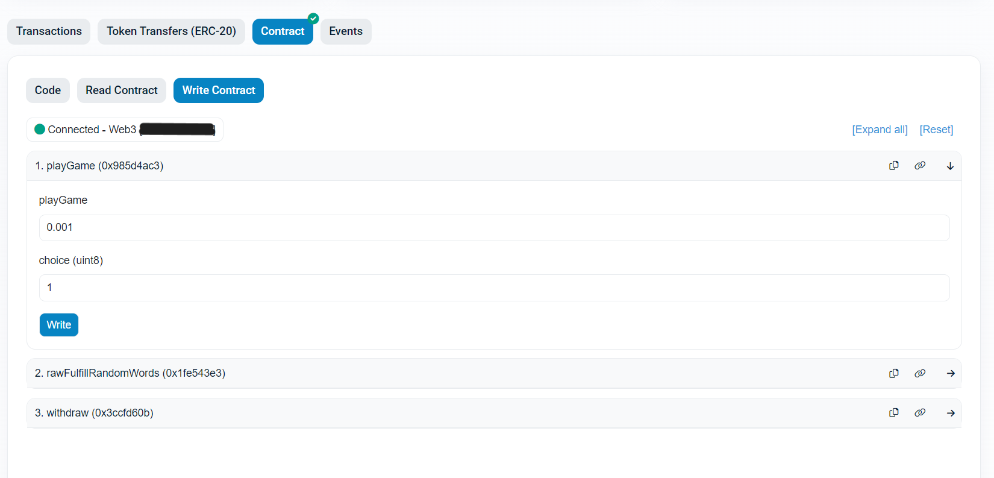Copy permalink icon for rawFulfillRandomWords
This screenshot has height=478, width=994.
coord(920,373)
